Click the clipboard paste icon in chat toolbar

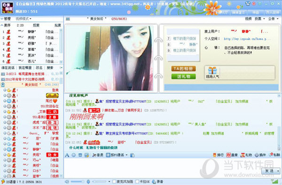coord(132,155)
